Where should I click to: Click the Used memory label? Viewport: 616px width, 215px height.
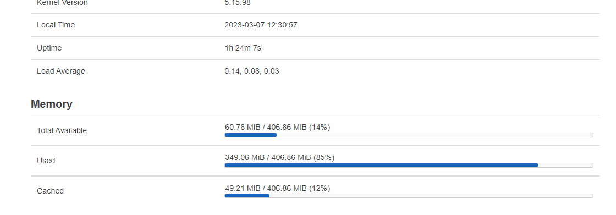coord(46,161)
